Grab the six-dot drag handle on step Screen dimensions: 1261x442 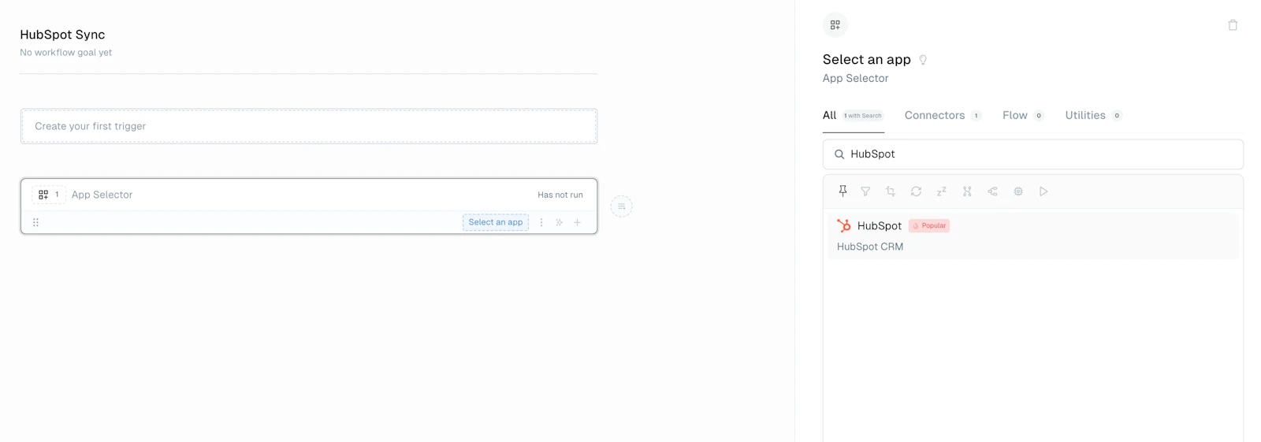tap(35, 222)
